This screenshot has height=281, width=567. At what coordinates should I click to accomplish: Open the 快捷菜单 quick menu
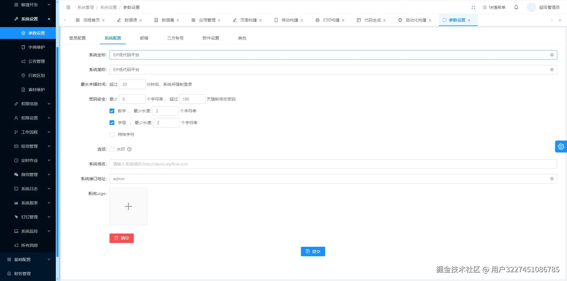click(494, 7)
